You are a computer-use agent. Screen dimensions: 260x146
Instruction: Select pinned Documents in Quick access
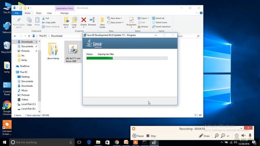27,46
